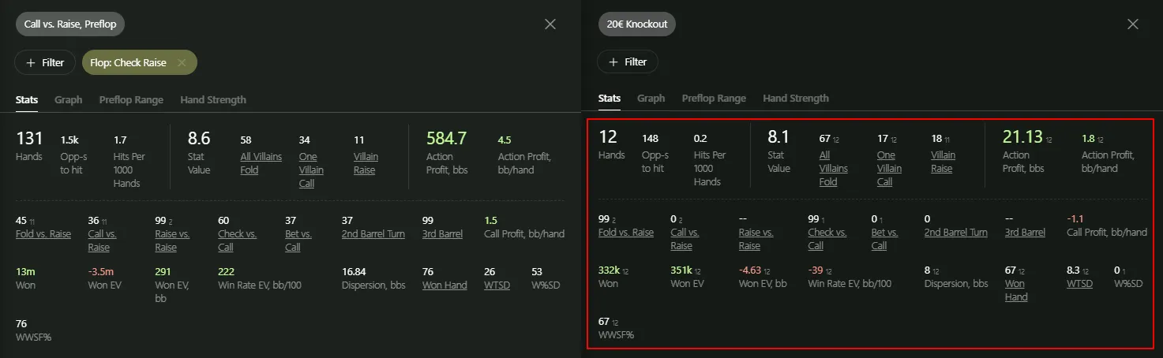Image resolution: width=1163 pixels, height=358 pixels.
Task: Open Preflop Range tab in Knockout panel
Action: [714, 99]
